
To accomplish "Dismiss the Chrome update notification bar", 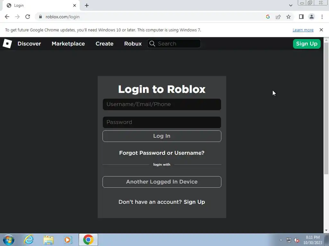I will tap(321, 30).
